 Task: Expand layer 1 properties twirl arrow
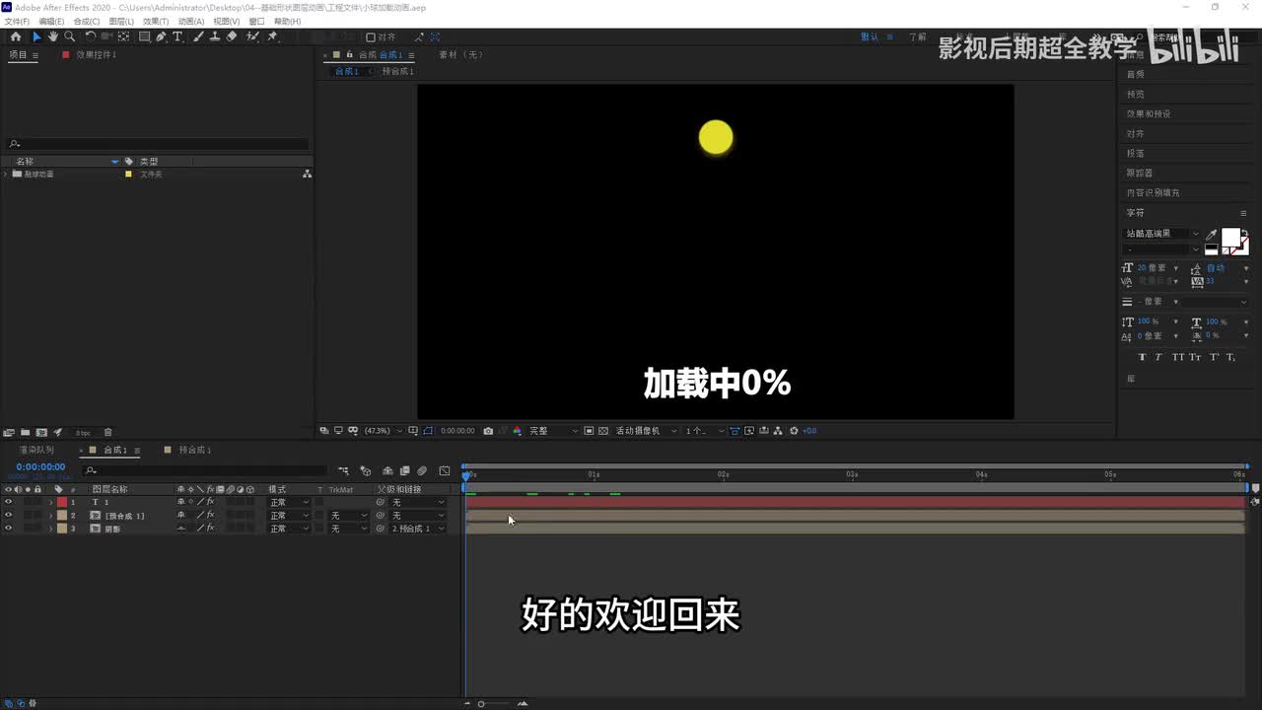(50, 502)
